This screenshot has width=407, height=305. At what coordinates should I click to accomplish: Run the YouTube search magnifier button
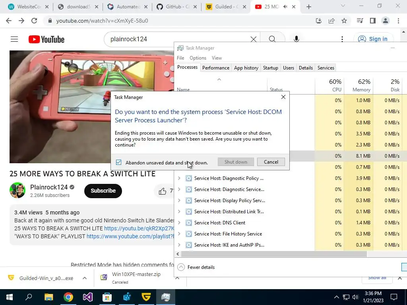[272, 39]
